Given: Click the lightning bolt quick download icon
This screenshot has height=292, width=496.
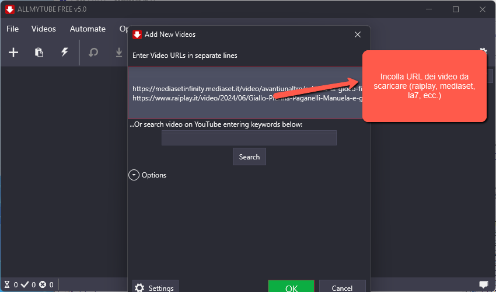Looking at the screenshot, I should pos(65,52).
